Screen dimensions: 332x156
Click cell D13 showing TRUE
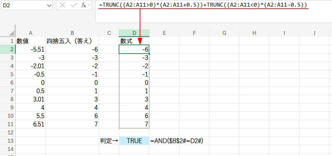click(x=134, y=141)
